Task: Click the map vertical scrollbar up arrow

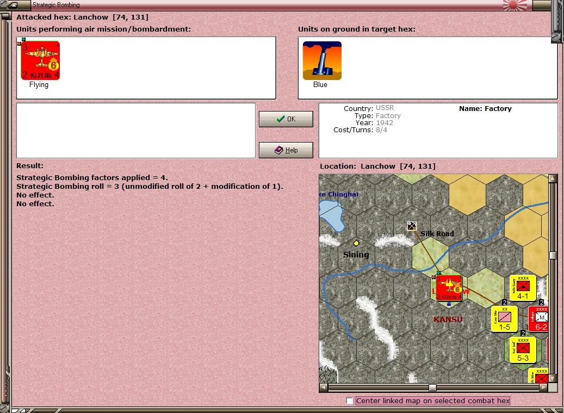Action: [553, 178]
